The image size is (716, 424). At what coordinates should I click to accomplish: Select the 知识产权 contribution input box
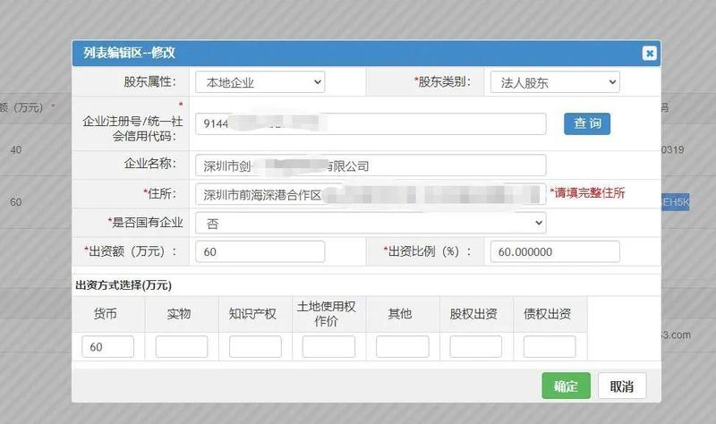pos(255,346)
